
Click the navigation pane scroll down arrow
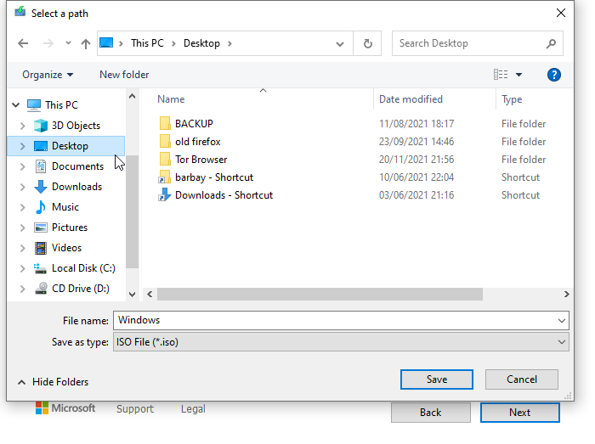(x=132, y=295)
